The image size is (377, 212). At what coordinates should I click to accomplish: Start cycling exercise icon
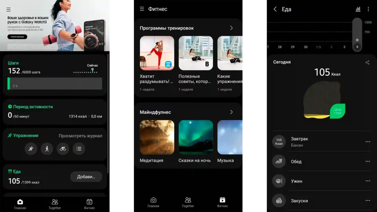63,149
